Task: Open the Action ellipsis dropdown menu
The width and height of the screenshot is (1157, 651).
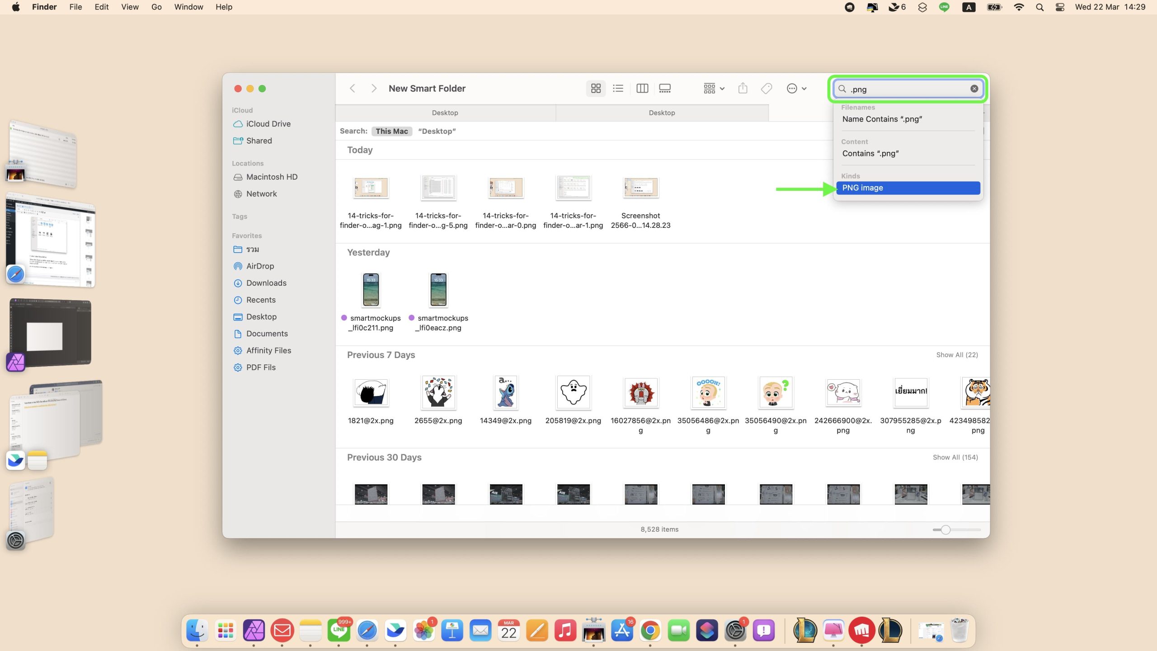Action: 796,89
